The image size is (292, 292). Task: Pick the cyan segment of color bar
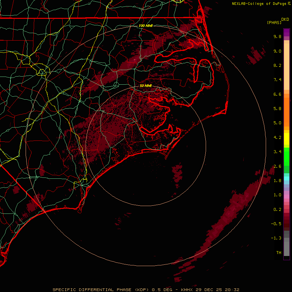(286, 178)
